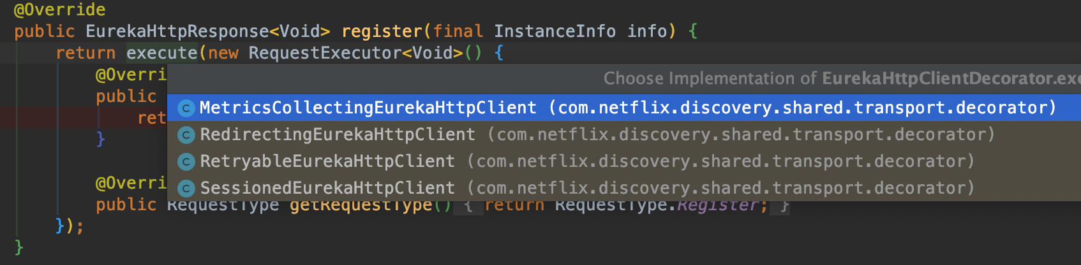
Task: Click class icon beside RedirectingEurekaHttpClient
Action: coord(186,135)
